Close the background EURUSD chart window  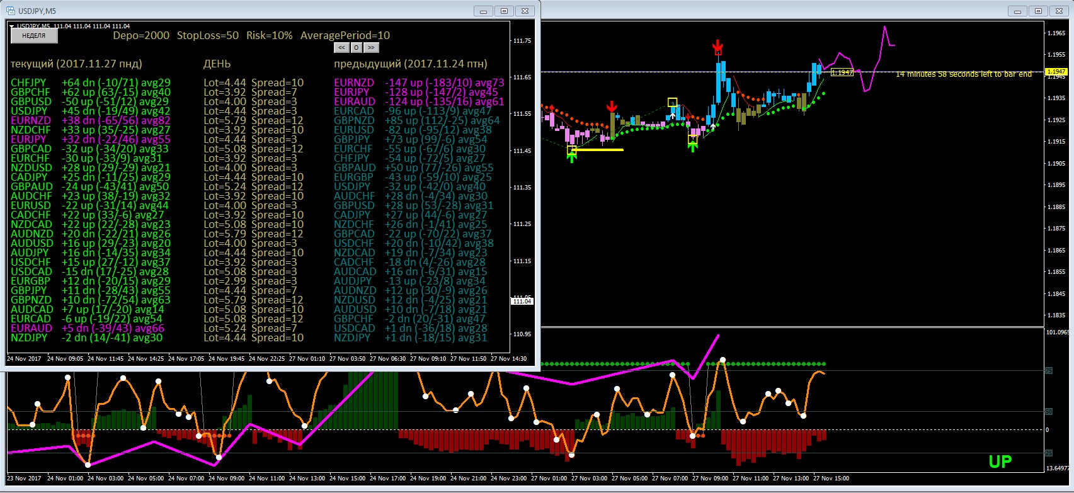click(1059, 11)
